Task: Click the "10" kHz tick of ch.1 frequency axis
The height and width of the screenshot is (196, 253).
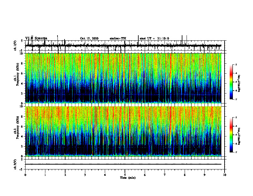Action: (21, 53)
